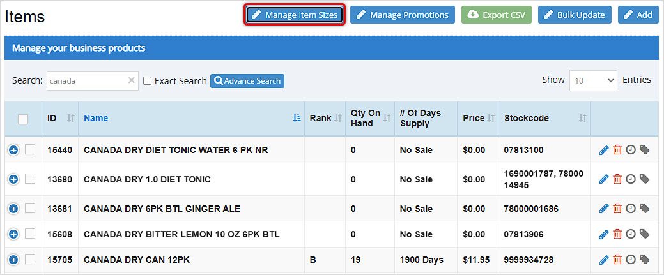Open tag icon for item 15705

coord(645,259)
